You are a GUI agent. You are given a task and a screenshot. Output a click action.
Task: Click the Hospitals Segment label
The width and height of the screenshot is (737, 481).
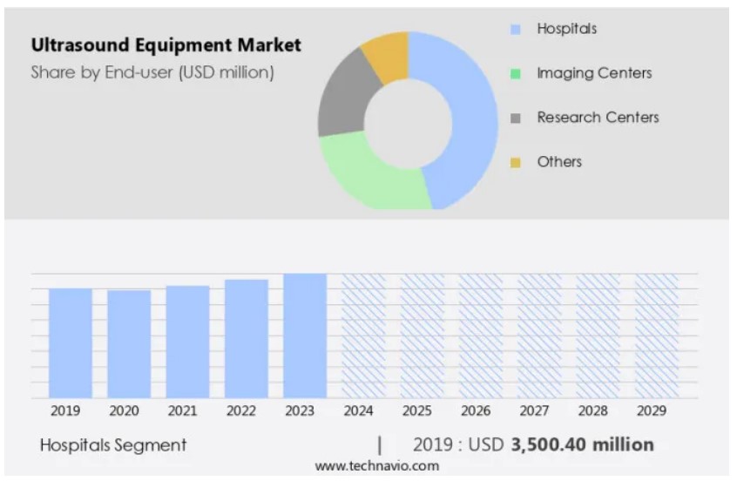[x=113, y=445]
